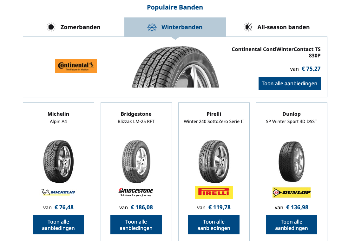Click the Continental brand logo
Screen dimensions: 355x248
click(76, 66)
